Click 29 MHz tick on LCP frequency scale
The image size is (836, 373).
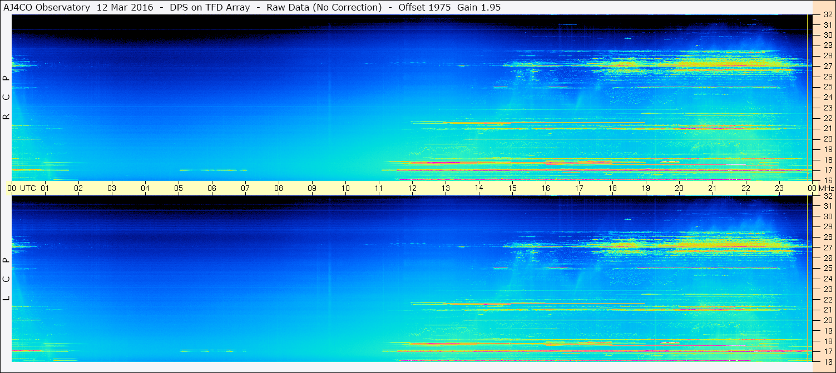[827, 227]
